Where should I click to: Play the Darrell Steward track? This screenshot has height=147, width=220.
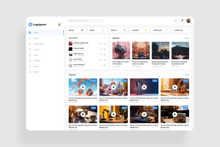point(105,65)
